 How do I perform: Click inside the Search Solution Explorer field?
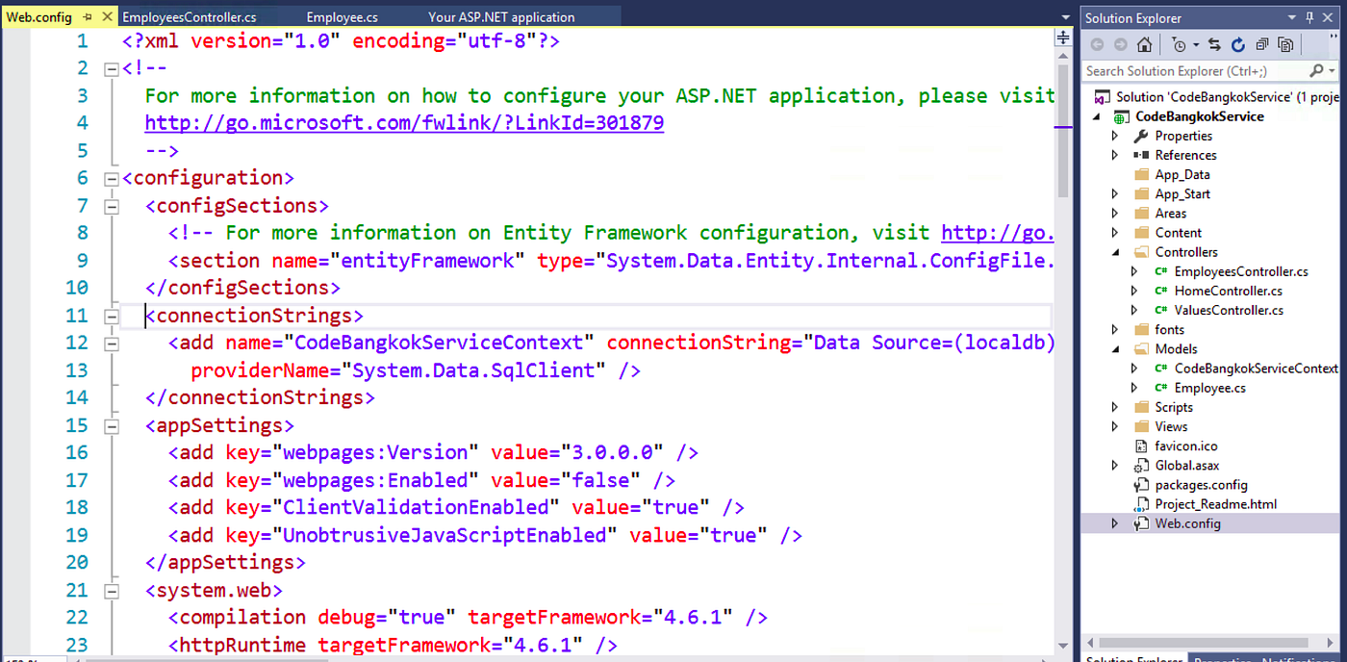(x=1193, y=70)
